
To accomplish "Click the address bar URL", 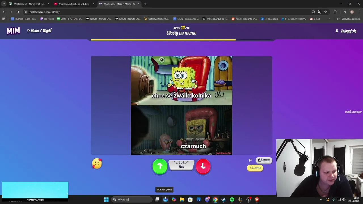I will [45, 12].
